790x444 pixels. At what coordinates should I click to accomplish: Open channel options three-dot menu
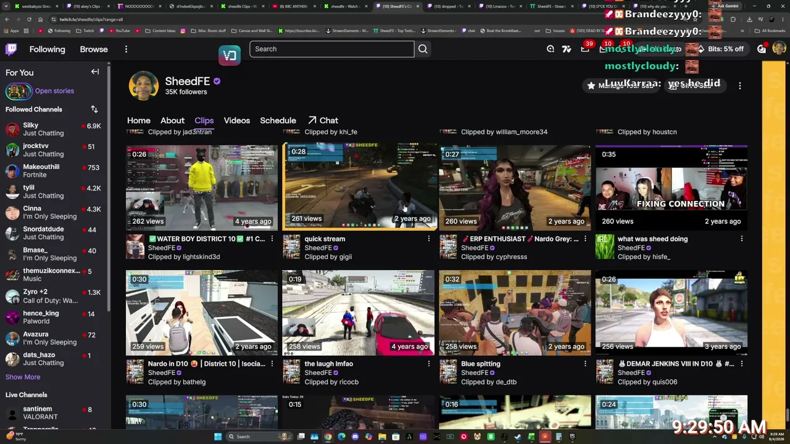click(x=740, y=86)
